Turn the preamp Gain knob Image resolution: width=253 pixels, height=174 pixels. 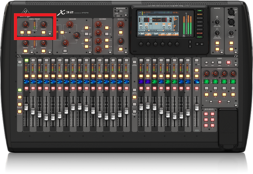[x=25, y=24]
